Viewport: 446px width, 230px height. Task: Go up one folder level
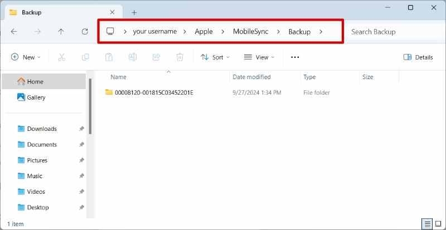tap(61, 32)
